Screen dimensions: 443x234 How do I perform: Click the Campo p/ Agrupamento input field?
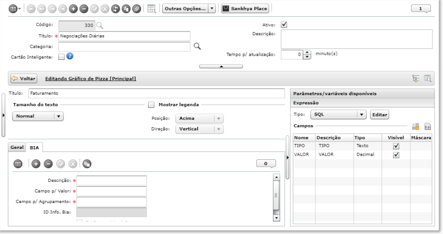pyautogui.click(x=112, y=201)
